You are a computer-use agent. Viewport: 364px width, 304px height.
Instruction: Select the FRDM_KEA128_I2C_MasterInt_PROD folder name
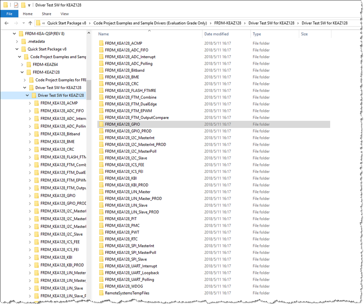[x=135, y=144]
